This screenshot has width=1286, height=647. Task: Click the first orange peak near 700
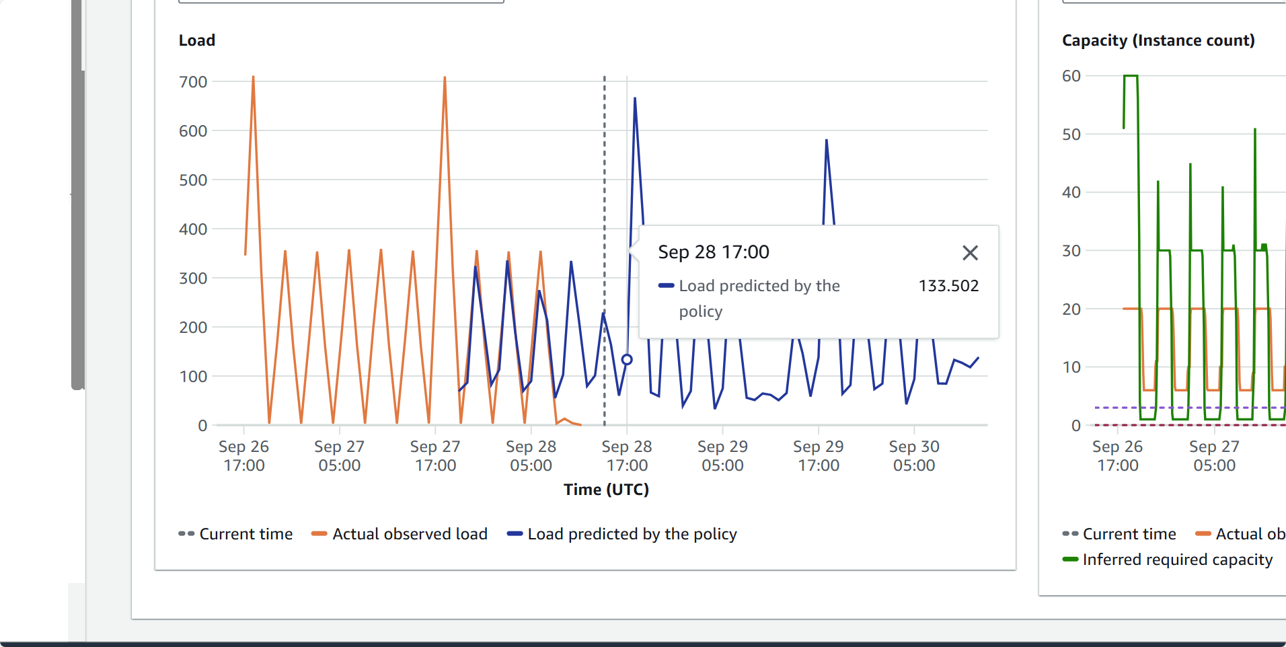(x=253, y=78)
